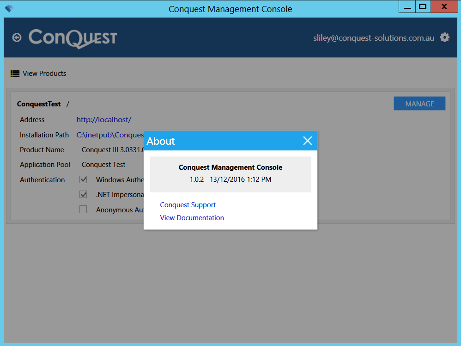Open the Conquest Support link
This screenshot has height=346, width=461.
click(188, 204)
